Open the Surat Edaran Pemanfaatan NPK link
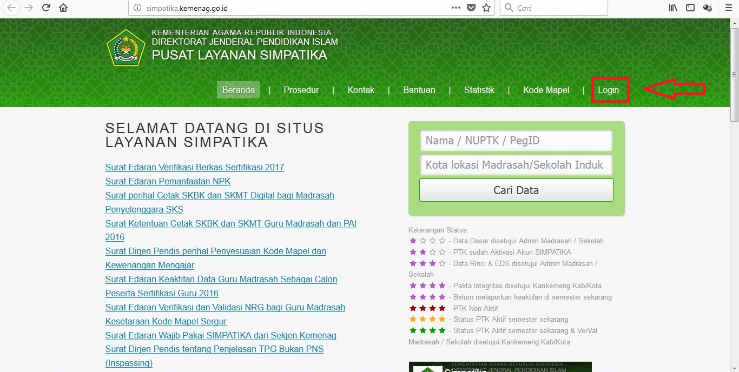Image resolution: width=739 pixels, height=372 pixels. pyautogui.click(x=168, y=181)
